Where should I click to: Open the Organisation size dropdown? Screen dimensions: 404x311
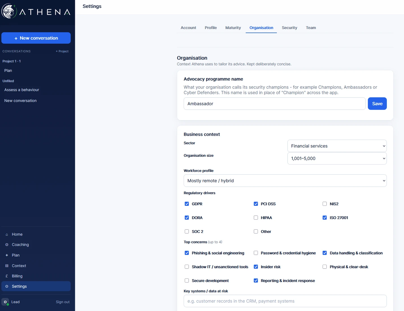337,158
